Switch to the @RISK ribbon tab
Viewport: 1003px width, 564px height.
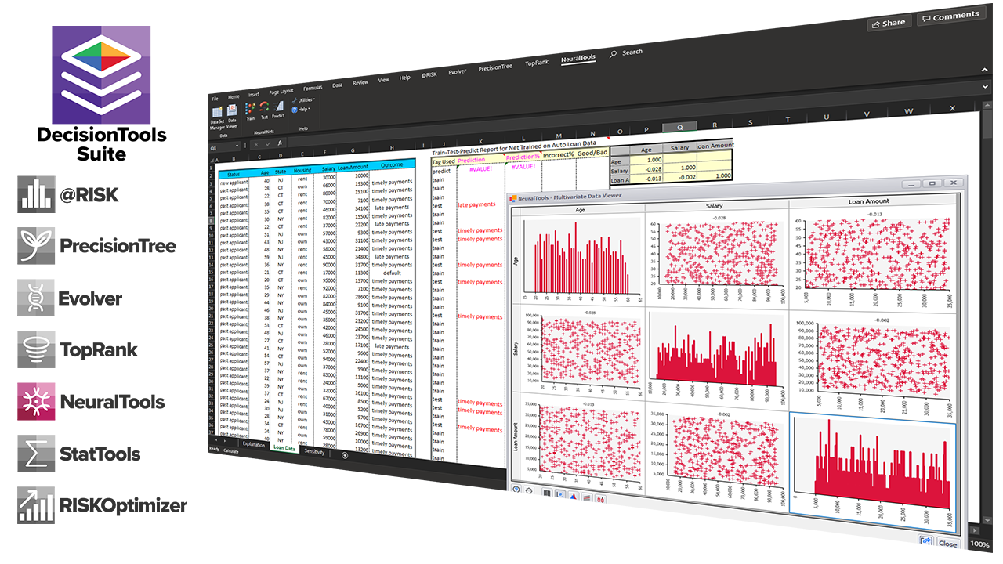coord(429,75)
